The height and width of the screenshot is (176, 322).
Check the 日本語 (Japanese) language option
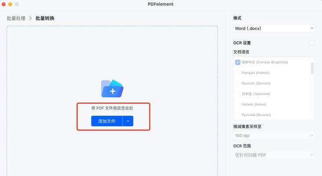pyautogui.click(x=238, y=94)
